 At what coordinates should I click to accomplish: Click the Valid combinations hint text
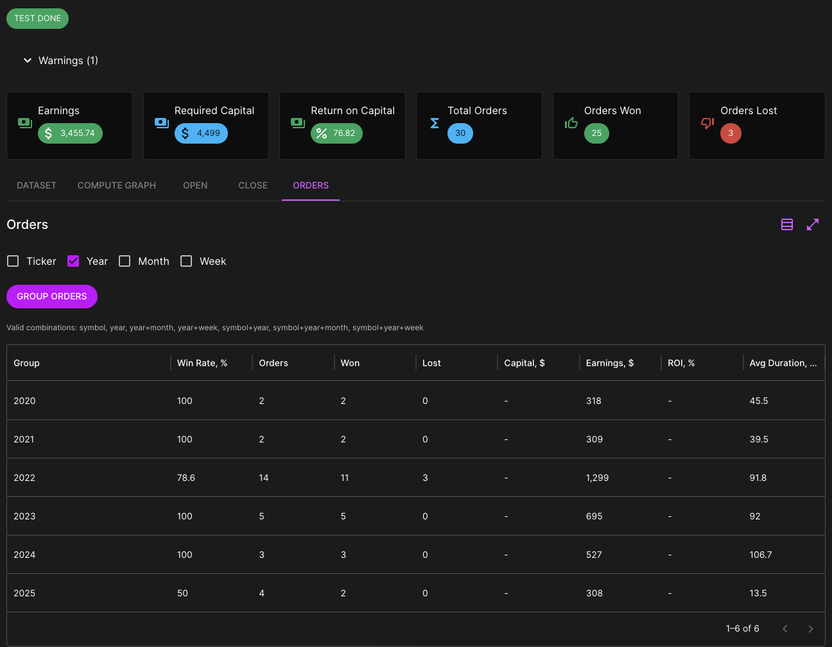(215, 328)
